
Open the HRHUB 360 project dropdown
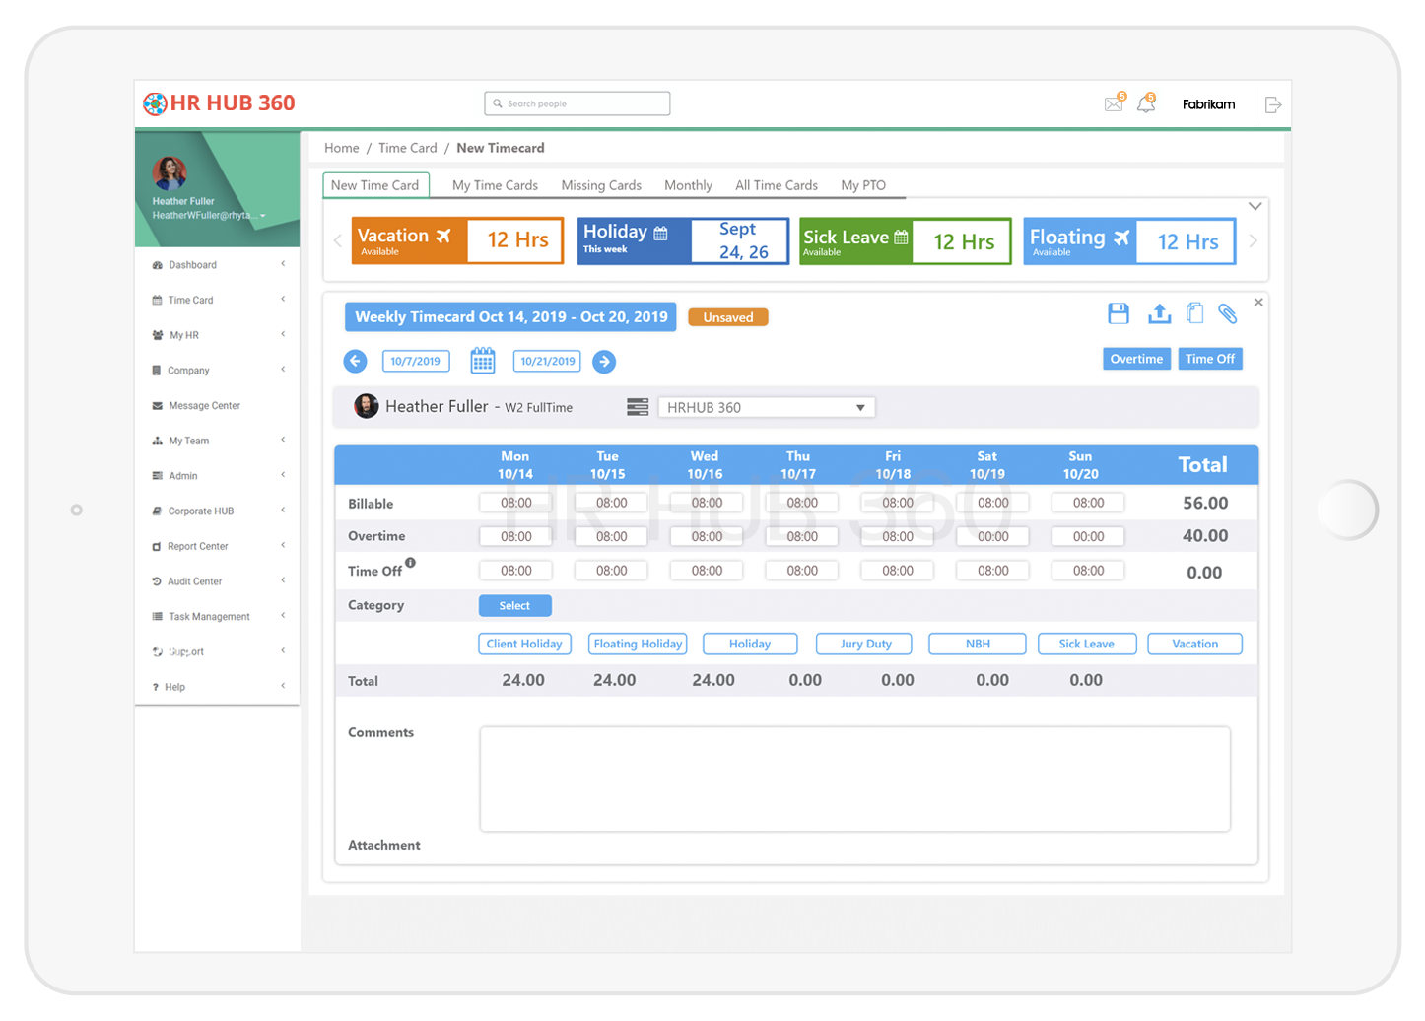tap(766, 407)
